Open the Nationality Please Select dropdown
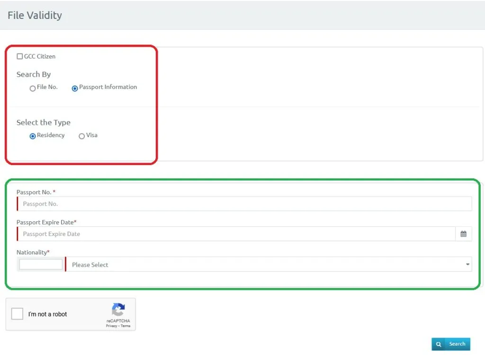485x355 pixels. click(269, 265)
